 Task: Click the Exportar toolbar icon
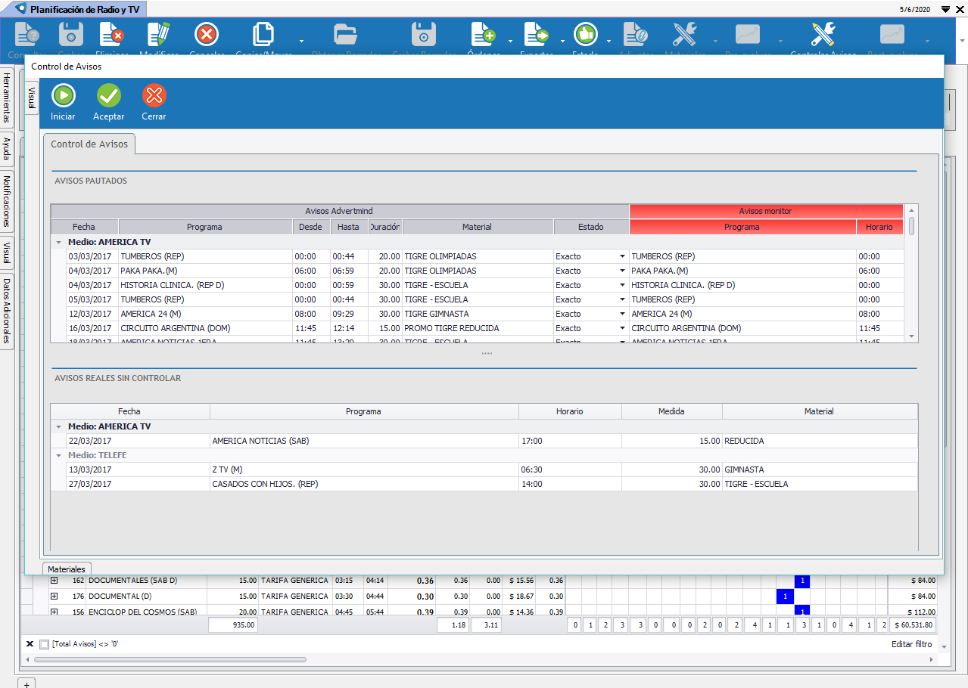[x=536, y=35]
